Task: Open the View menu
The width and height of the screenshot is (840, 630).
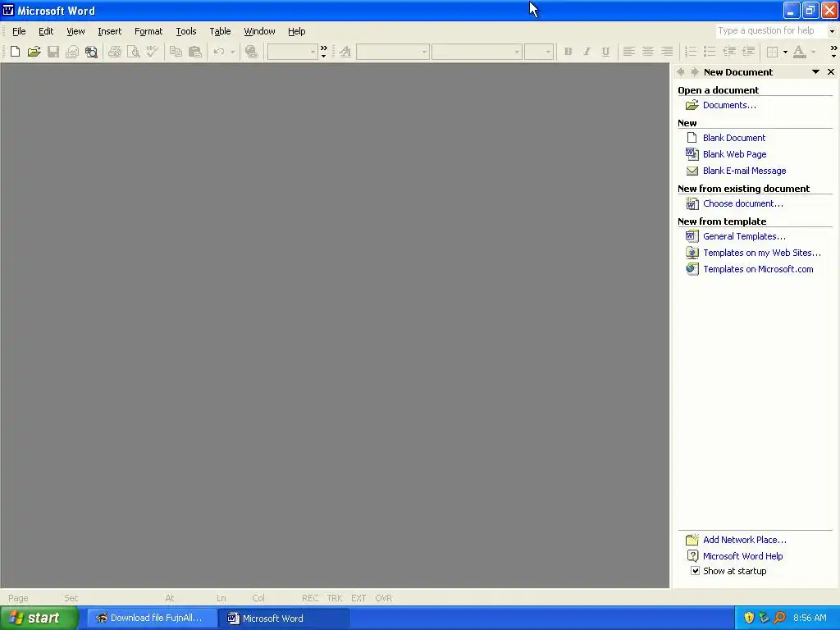Action: (x=75, y=32)
